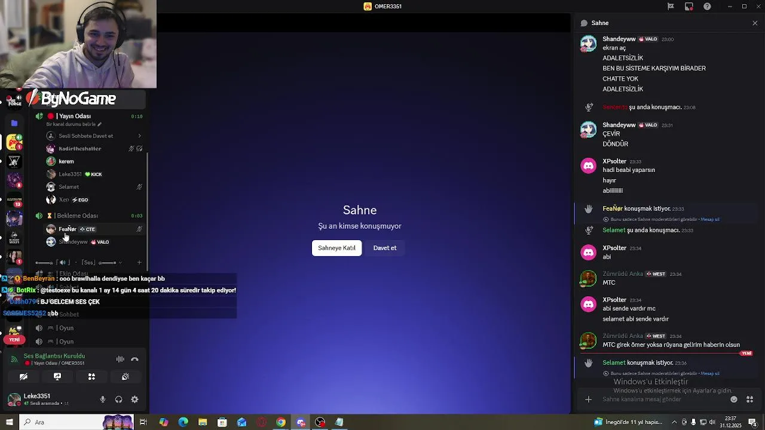
Task: Click the plus to add channel in Ses category
Action: pyautogui.click(x=139, y=262)
